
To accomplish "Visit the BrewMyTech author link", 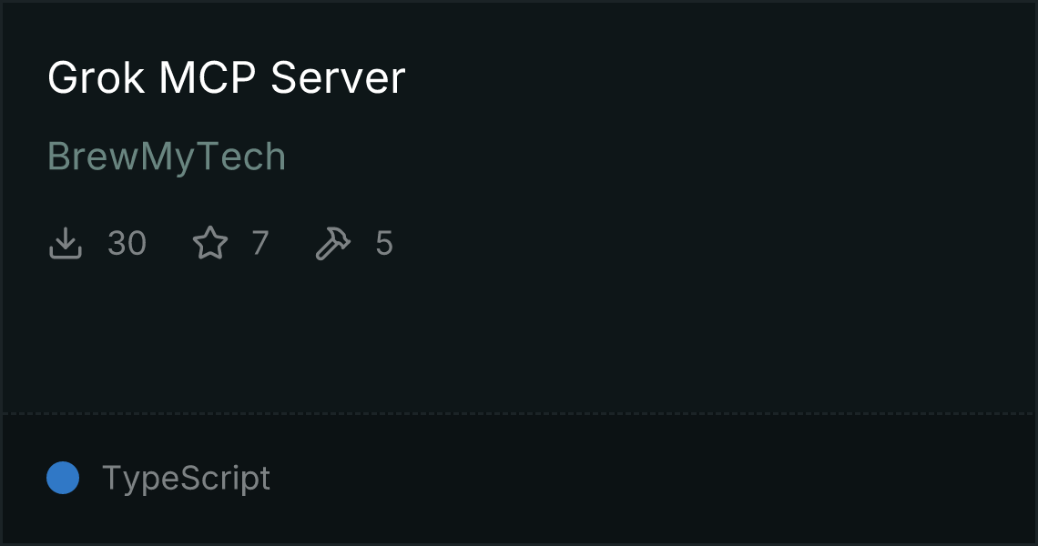I will coord(167,157).
